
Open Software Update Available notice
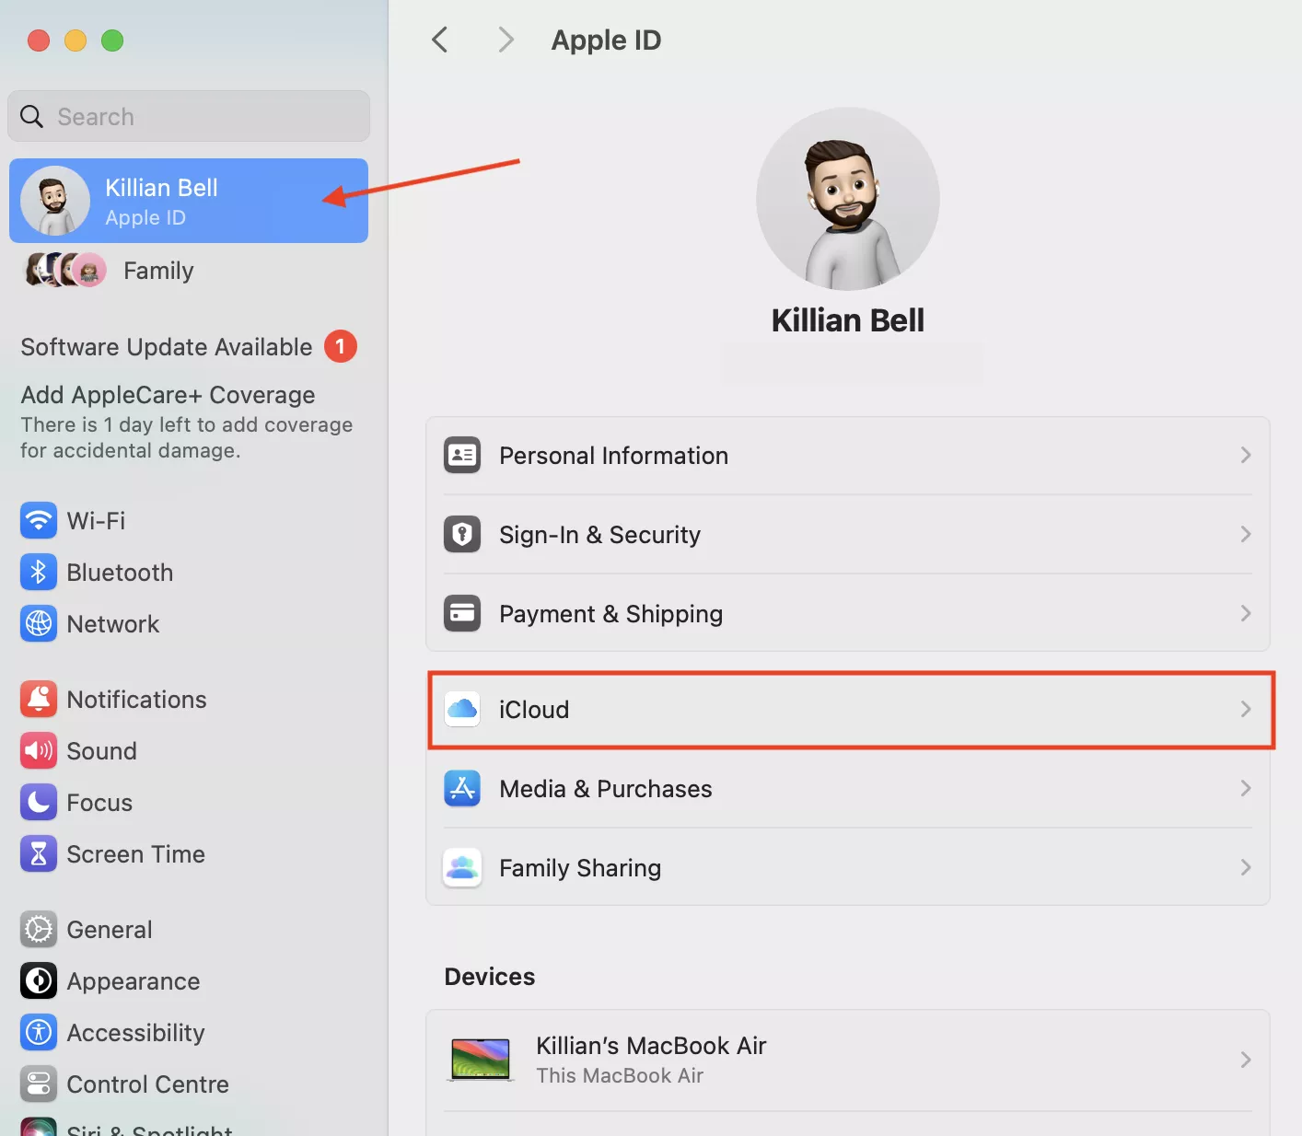coord(167,347)
